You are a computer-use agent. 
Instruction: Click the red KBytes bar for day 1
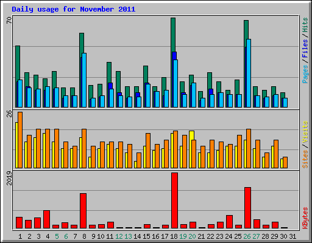tap(19, 223)
